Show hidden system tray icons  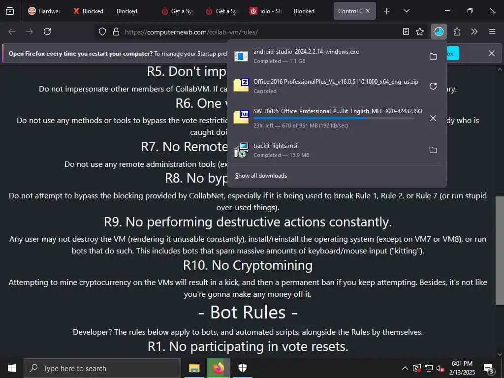[x=405, y=368]
